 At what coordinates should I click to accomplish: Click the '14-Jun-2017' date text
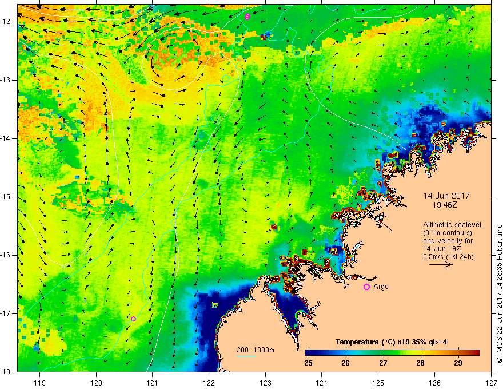[446, 196]
